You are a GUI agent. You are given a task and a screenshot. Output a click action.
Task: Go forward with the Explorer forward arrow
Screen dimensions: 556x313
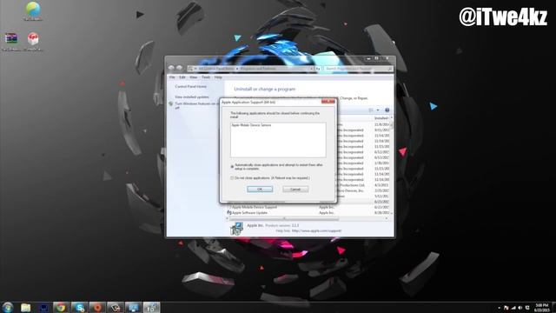pos(180,68)
